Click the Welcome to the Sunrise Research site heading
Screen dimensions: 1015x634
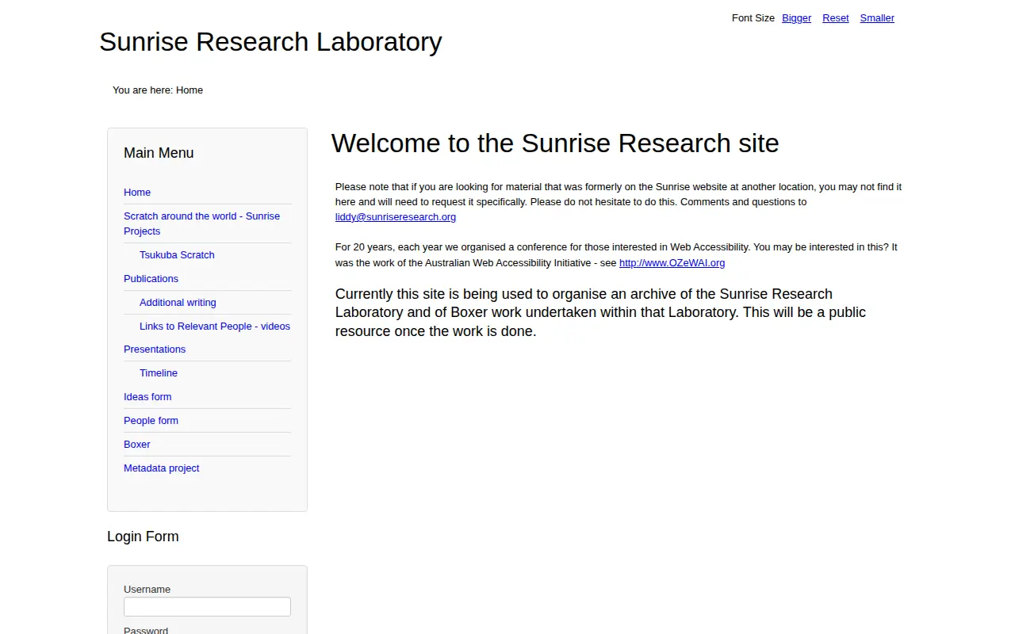pos(555,143)
